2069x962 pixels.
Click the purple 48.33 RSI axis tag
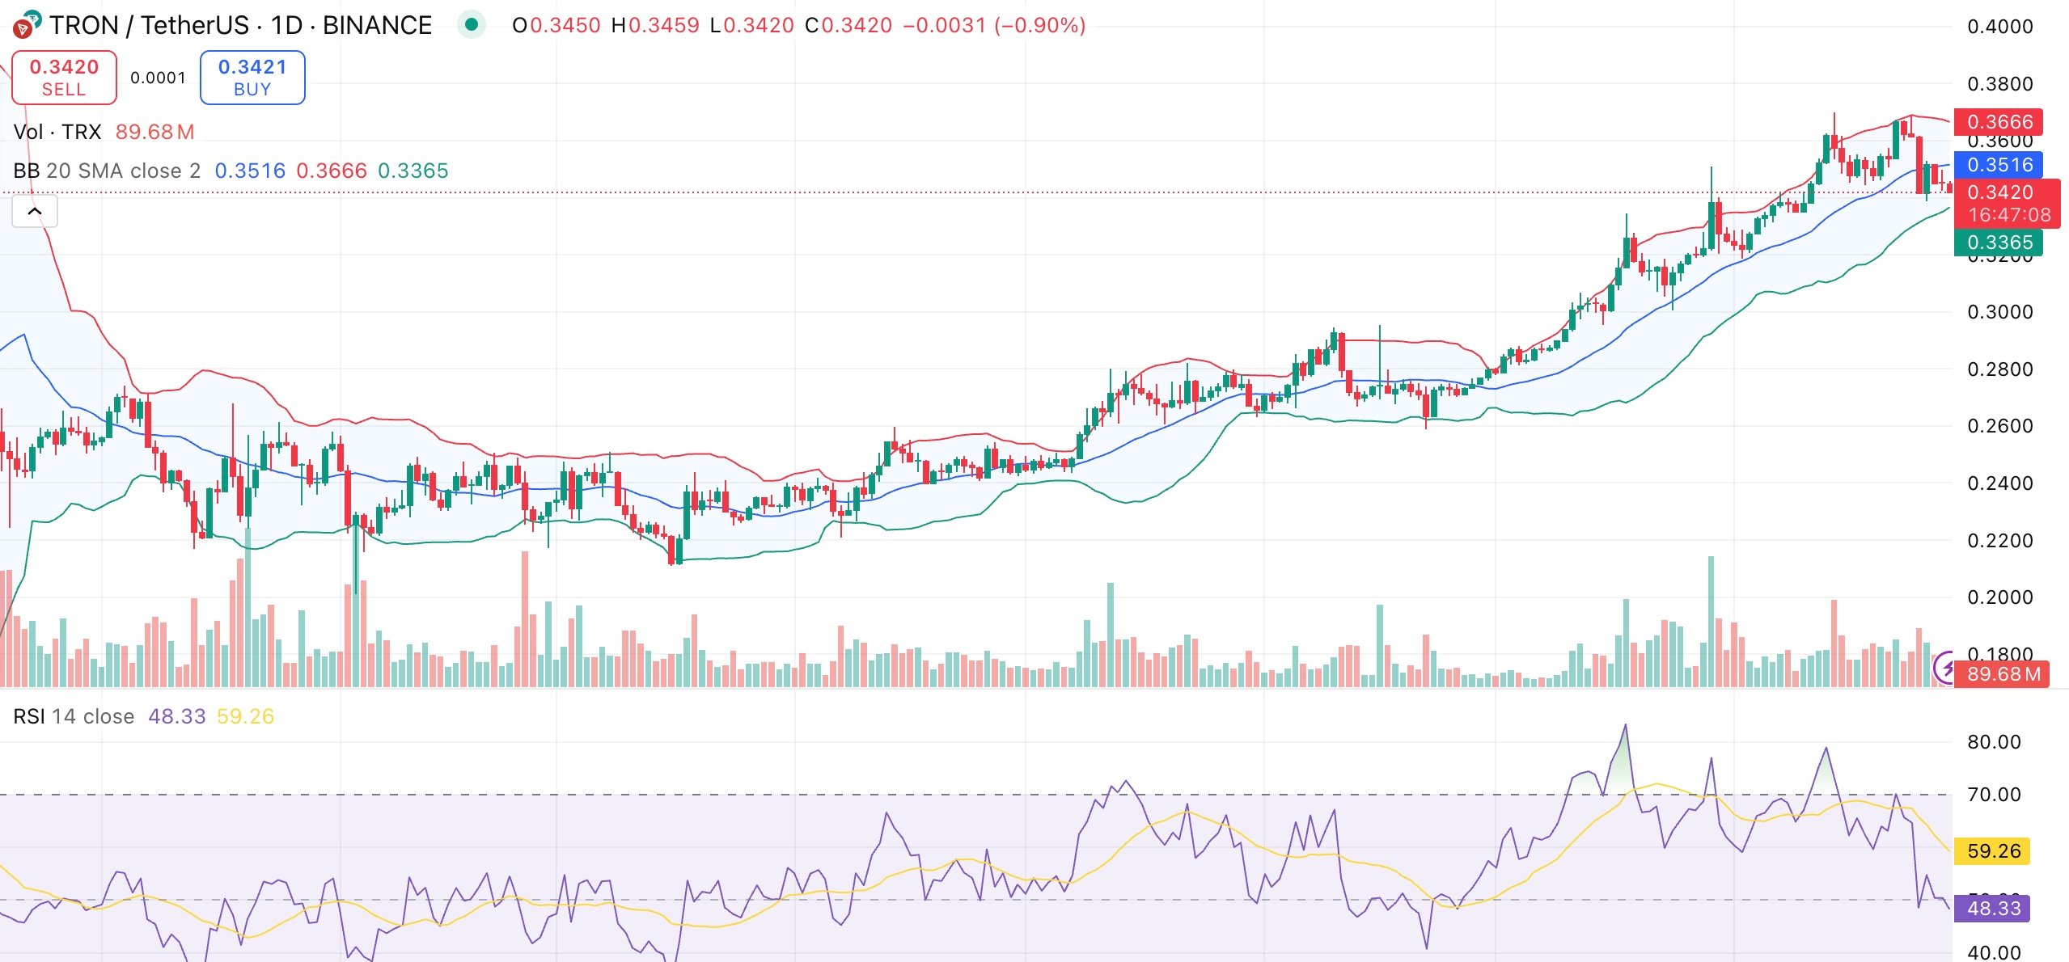tap(1993, 908)
